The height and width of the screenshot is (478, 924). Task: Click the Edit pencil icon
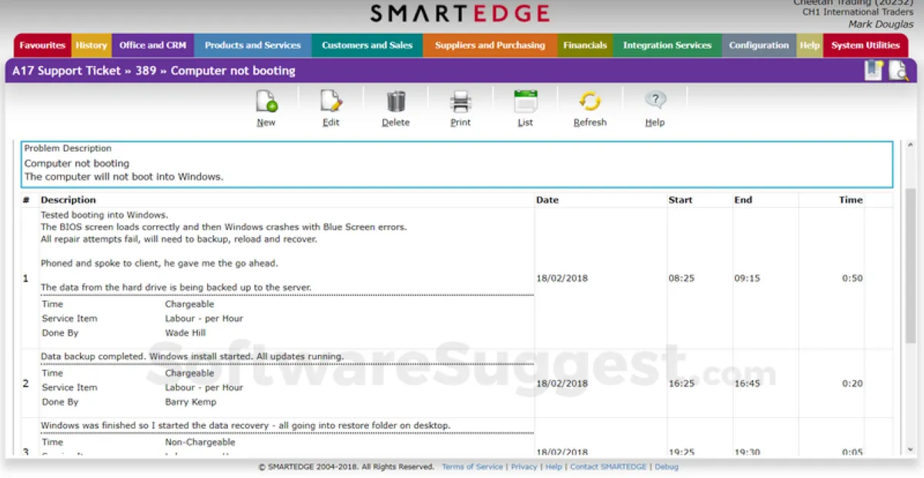331,101
